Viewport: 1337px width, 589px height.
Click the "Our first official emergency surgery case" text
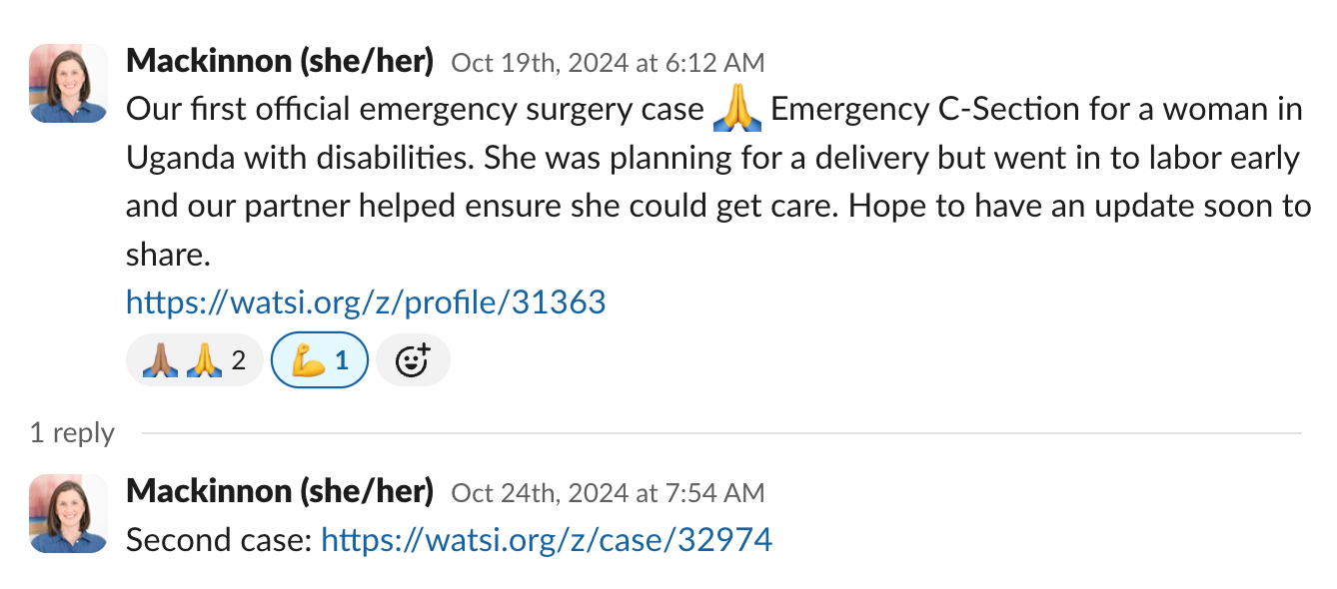point(415,110)
